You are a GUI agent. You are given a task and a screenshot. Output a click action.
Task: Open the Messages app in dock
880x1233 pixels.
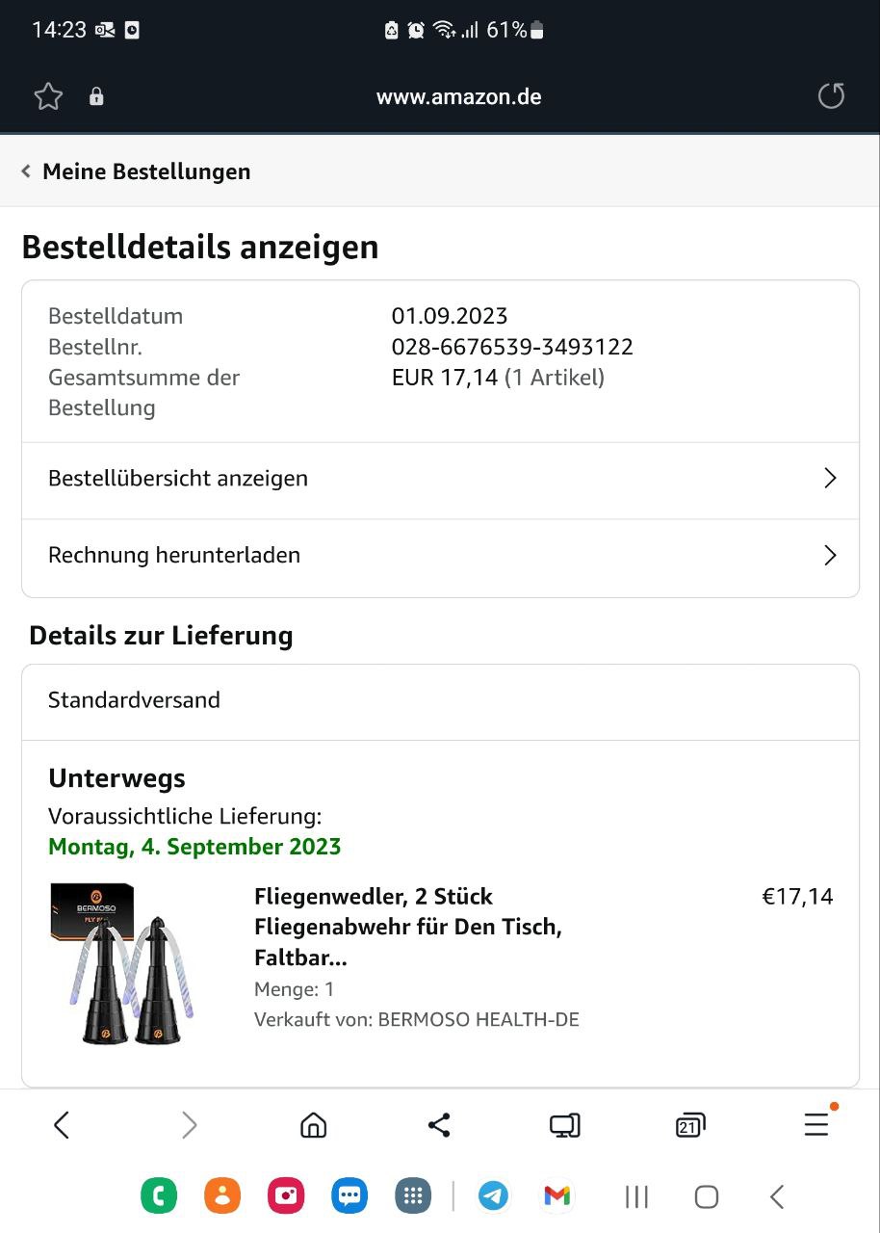349,1196
